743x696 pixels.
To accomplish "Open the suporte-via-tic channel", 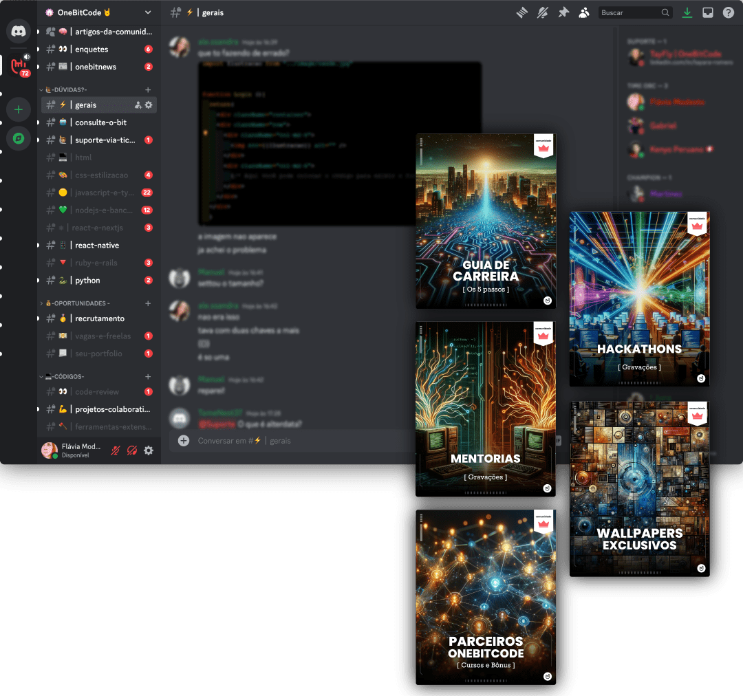I will click(x=99, y=140).
